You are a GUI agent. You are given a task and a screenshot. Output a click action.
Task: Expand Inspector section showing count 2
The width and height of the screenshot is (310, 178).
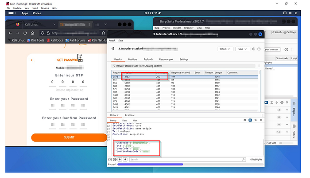click(x=287, y=110)
